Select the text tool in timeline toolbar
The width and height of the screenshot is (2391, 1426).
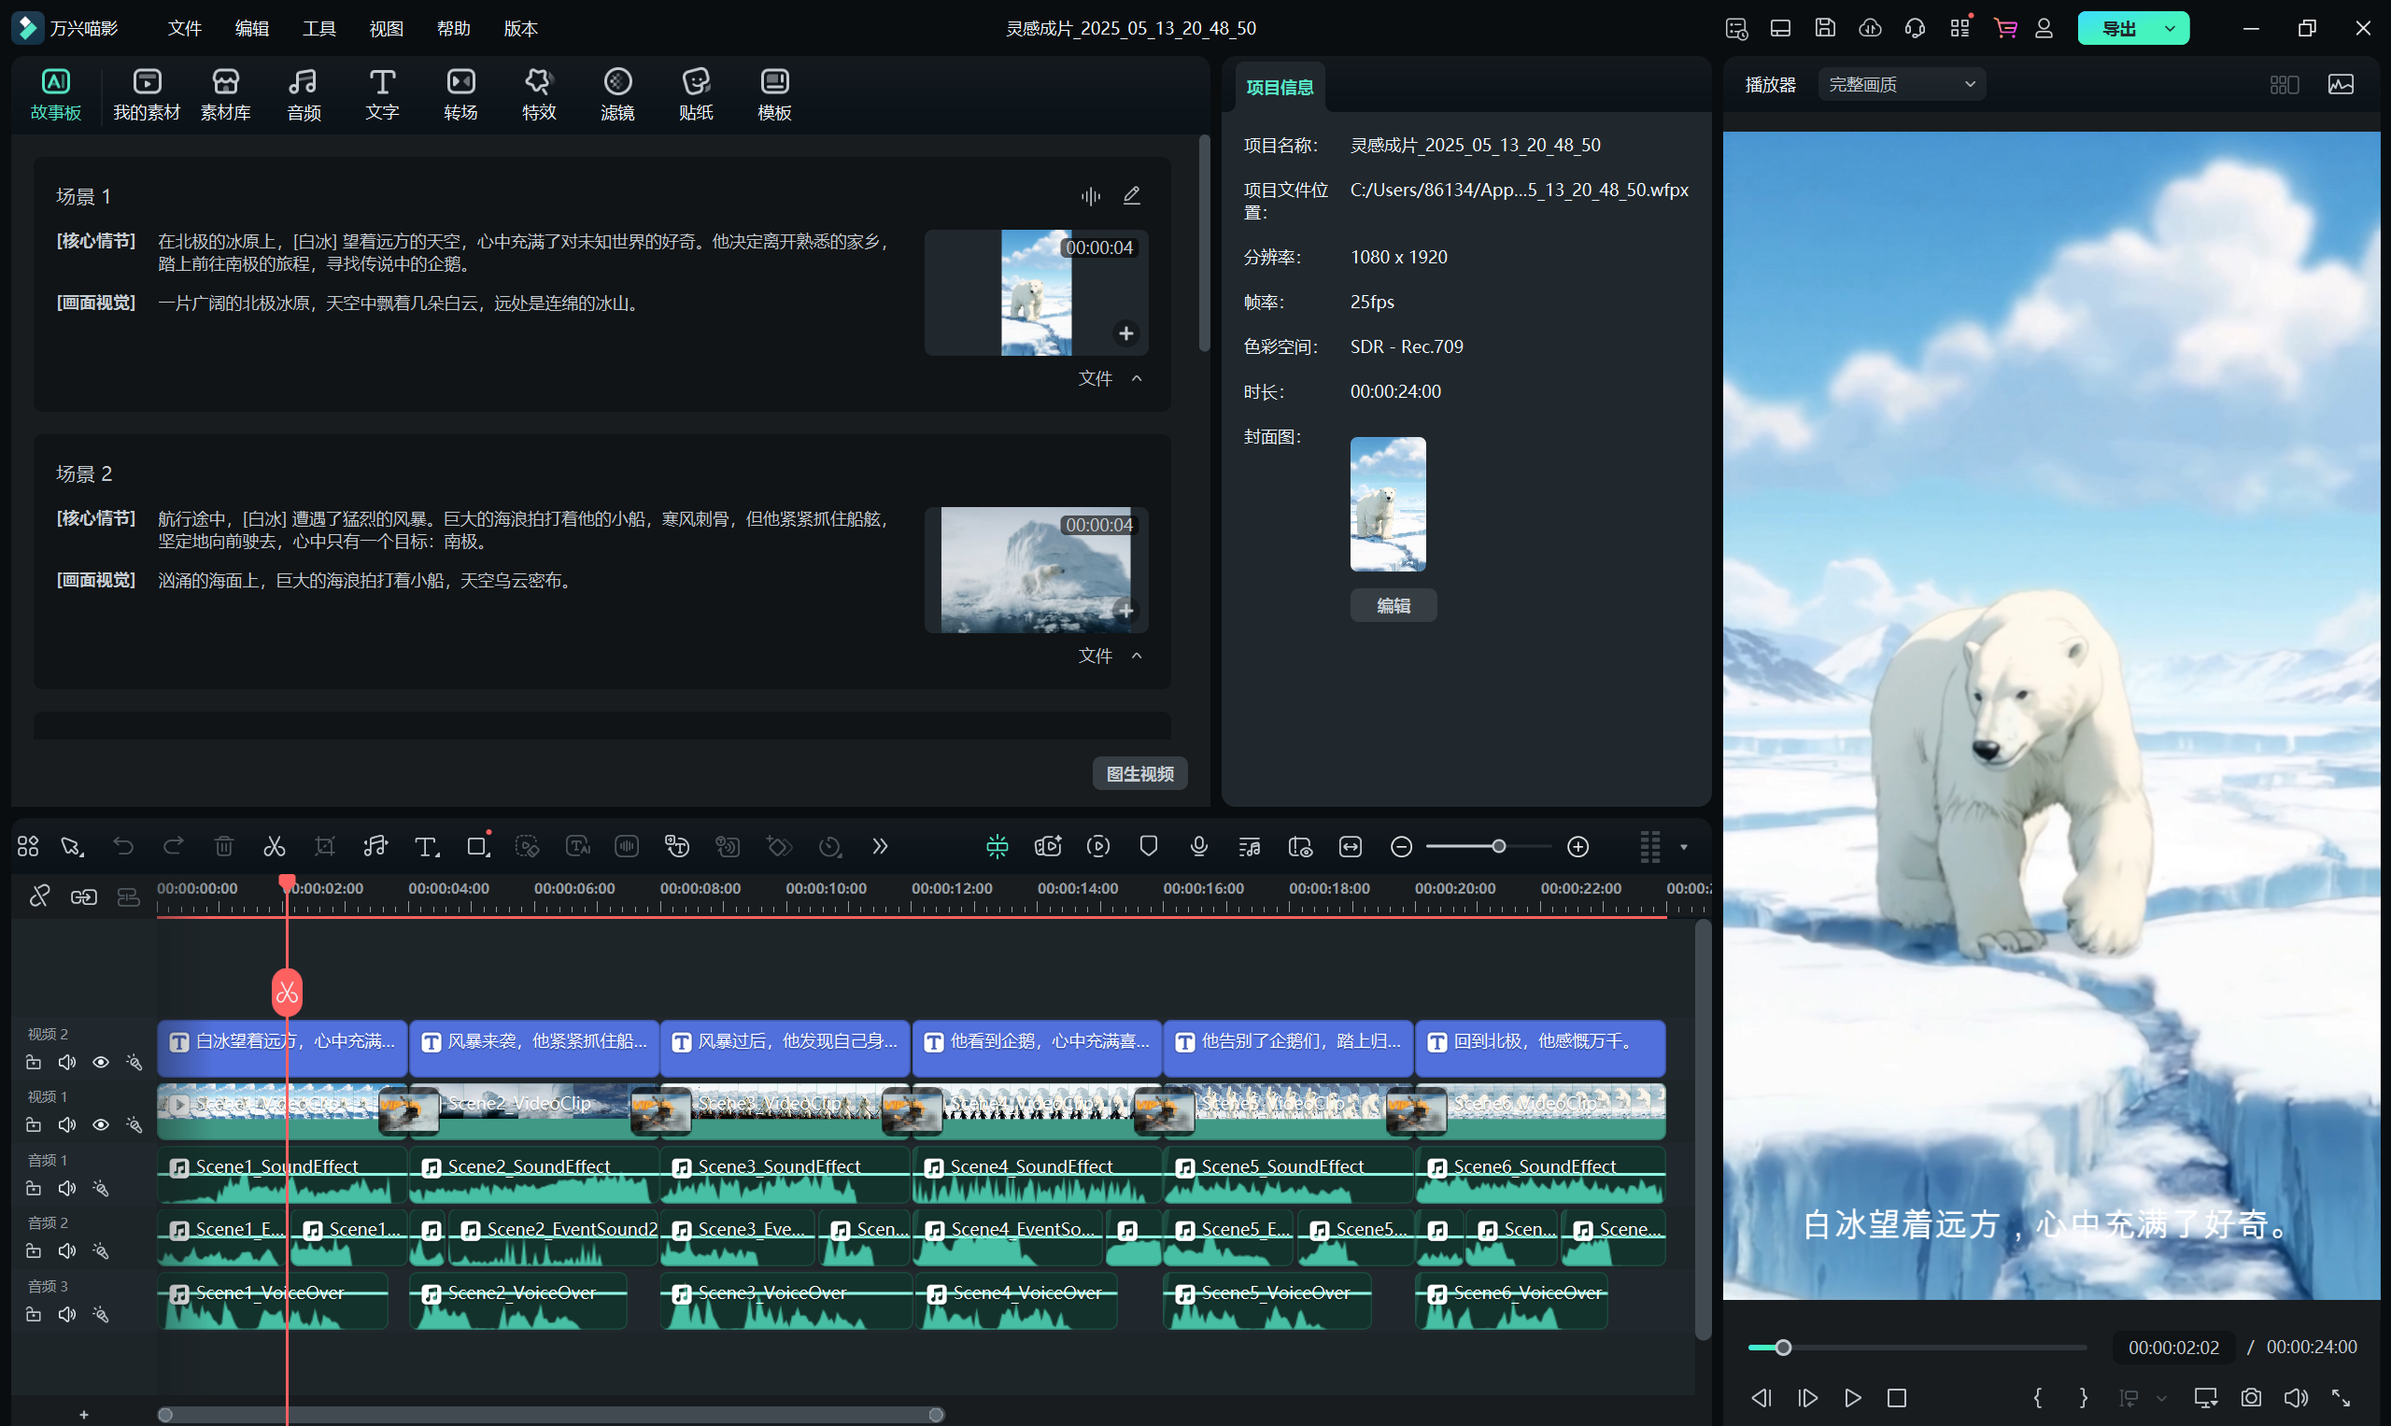pos(426,847)
